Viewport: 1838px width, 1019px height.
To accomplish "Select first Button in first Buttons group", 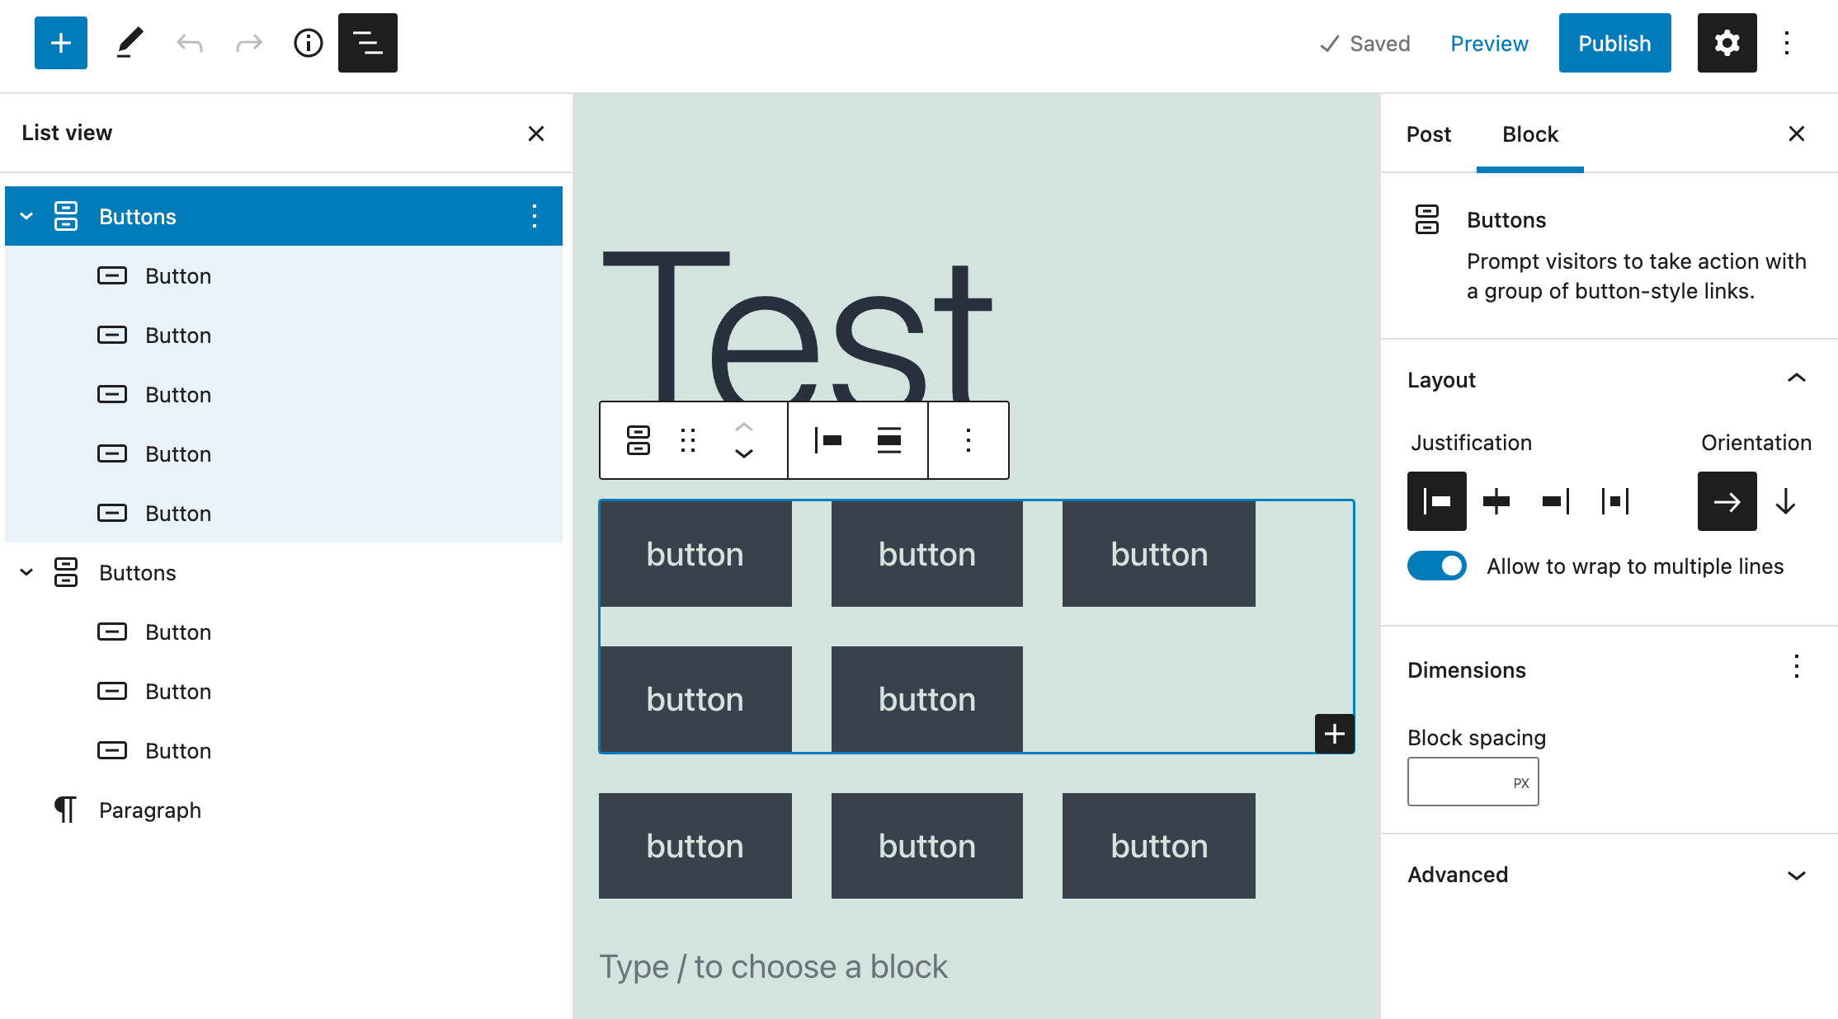I will [284, 275].
